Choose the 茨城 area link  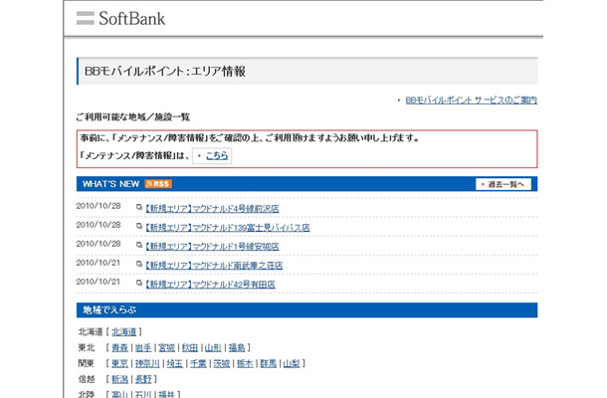(x=222, y=363)
